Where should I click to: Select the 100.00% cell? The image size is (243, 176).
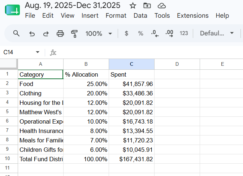click(x=86, y=159)
